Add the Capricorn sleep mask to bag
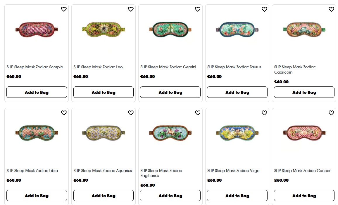The height and width of the screenshot is (205, 338). point(304,92)
